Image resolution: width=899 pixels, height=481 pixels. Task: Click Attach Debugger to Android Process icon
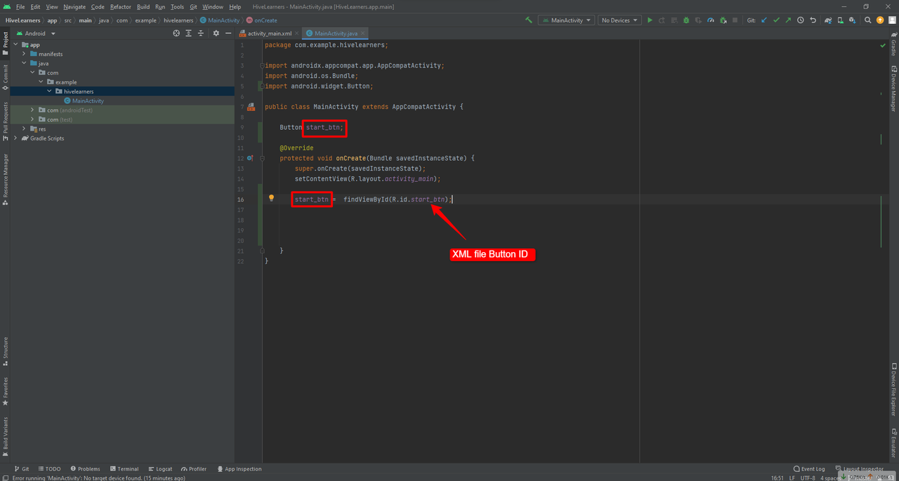pyautogui.click(x=723, y=20)
